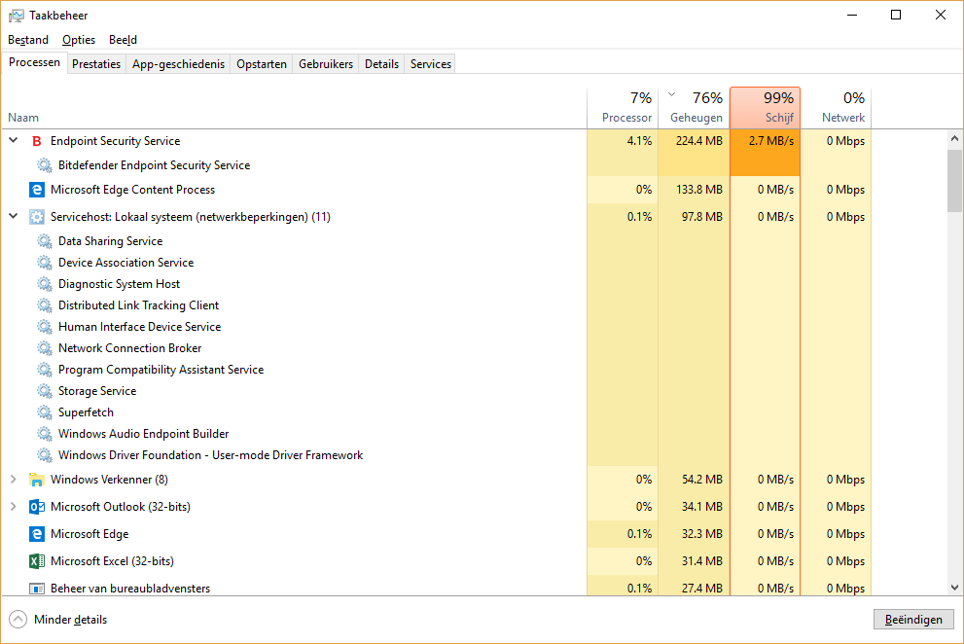Click gear icon beside Device Association Service

coord(45,263)
